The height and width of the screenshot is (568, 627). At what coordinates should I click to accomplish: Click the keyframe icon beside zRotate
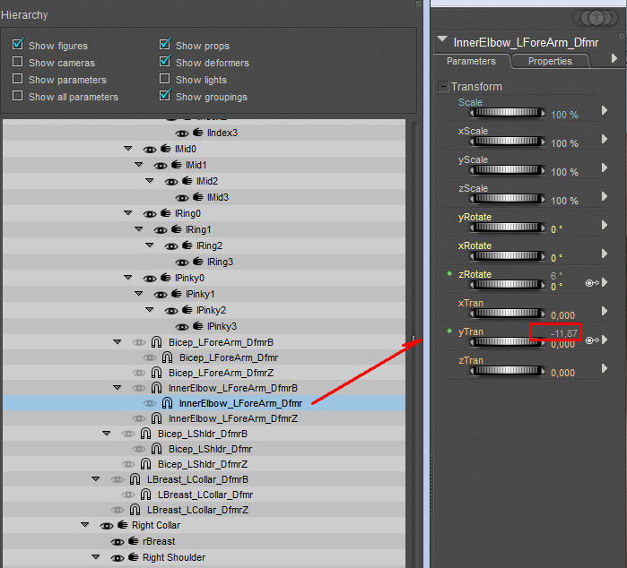tap(592, 283)
